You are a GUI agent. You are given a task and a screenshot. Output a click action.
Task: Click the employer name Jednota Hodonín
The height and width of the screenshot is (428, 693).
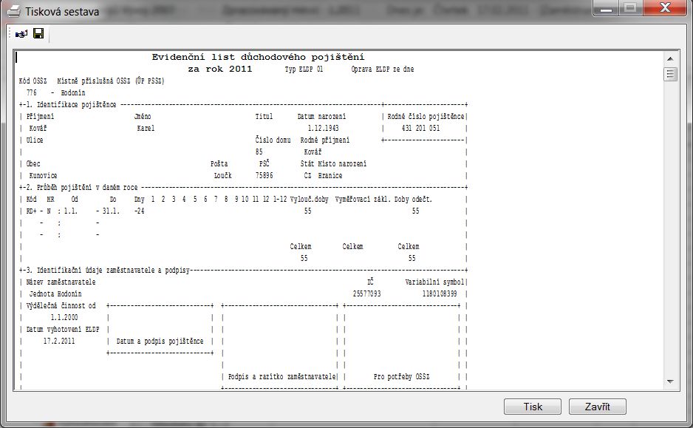point(55,293)
